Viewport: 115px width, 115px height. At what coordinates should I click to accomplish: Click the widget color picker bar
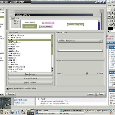[80, 51]
